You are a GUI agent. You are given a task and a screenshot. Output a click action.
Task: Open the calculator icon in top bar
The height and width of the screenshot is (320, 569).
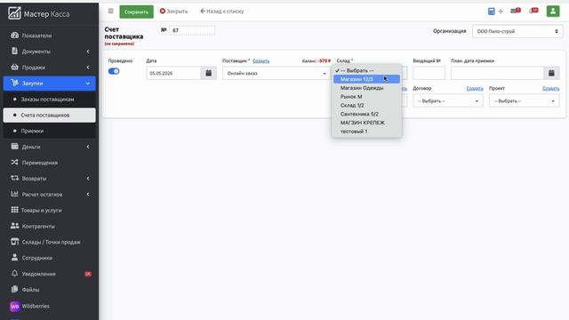click(x=491, y=12)
